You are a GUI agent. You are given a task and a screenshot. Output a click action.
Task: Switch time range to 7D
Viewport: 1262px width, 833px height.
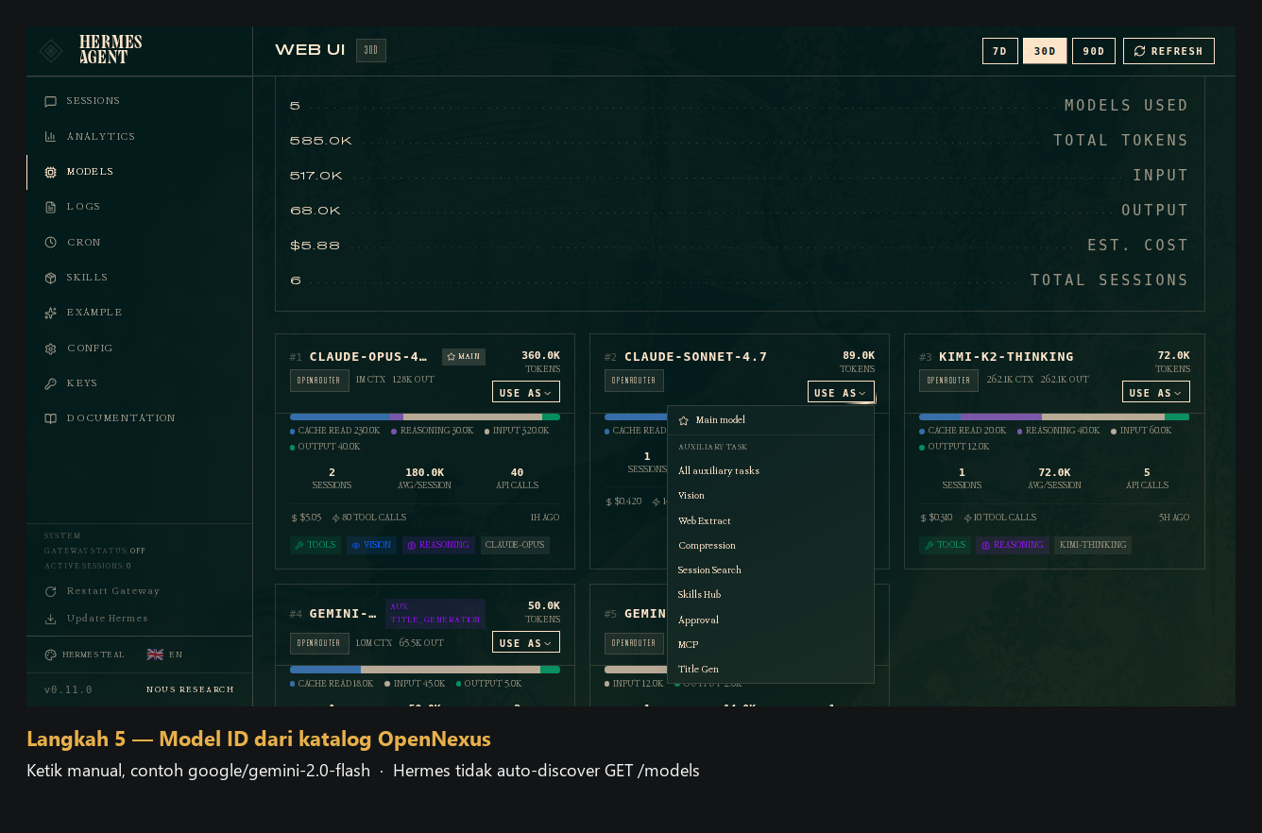(x=1000, y=51)
